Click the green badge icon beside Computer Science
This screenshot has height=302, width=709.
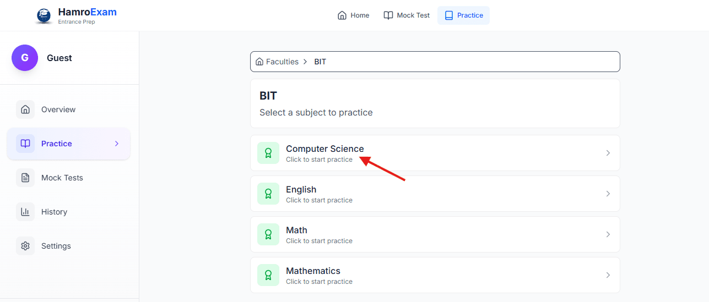click(x=268, y=153)
